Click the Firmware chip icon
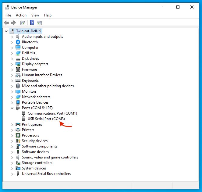This screenshot has width=202, height=192. tap(18, 69)
